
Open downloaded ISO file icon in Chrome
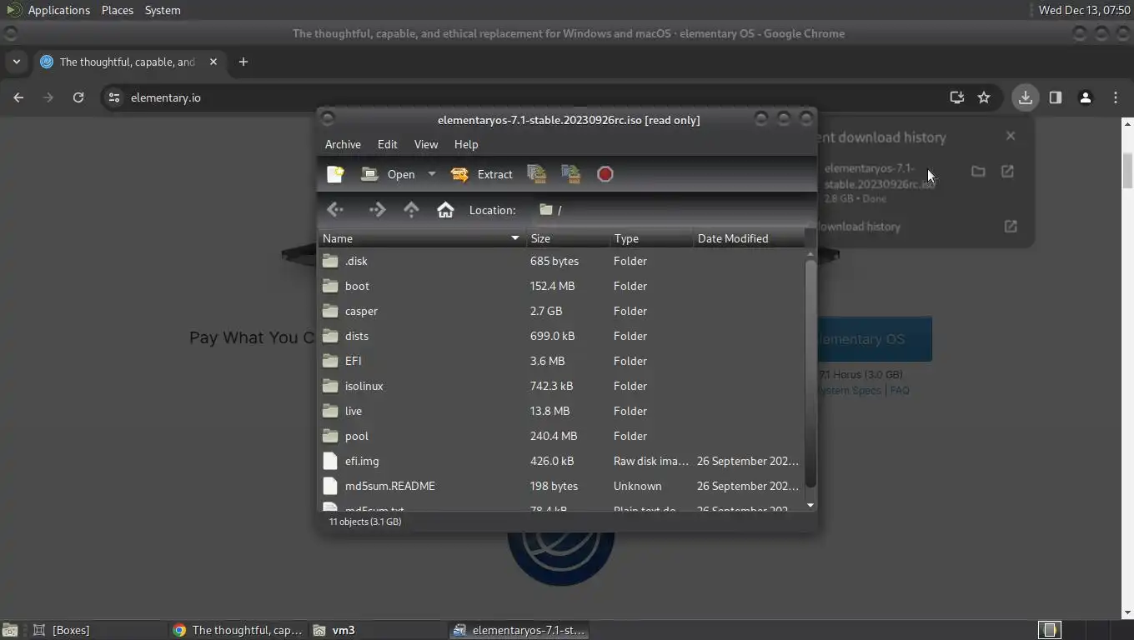(1007, 171)
